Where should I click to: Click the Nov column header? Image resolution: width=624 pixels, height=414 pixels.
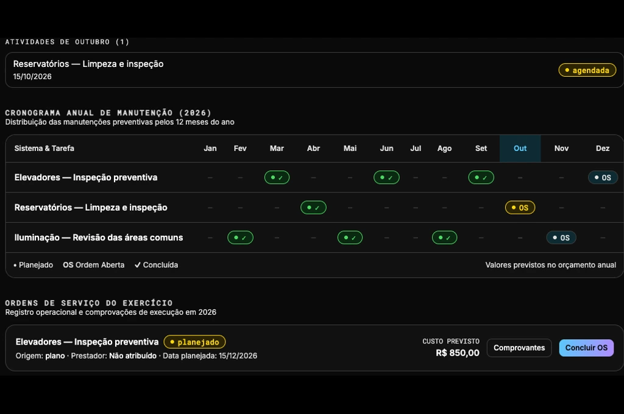pyautogui.click(x=561, y=149)
